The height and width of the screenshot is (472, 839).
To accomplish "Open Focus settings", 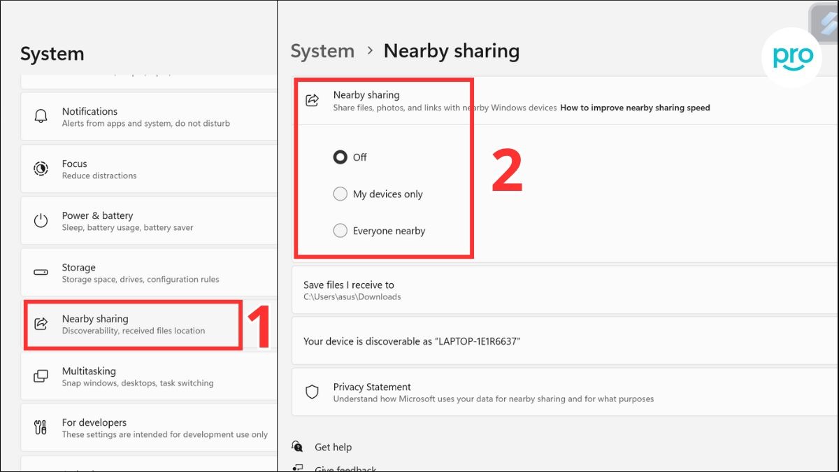I will [149, 169].
